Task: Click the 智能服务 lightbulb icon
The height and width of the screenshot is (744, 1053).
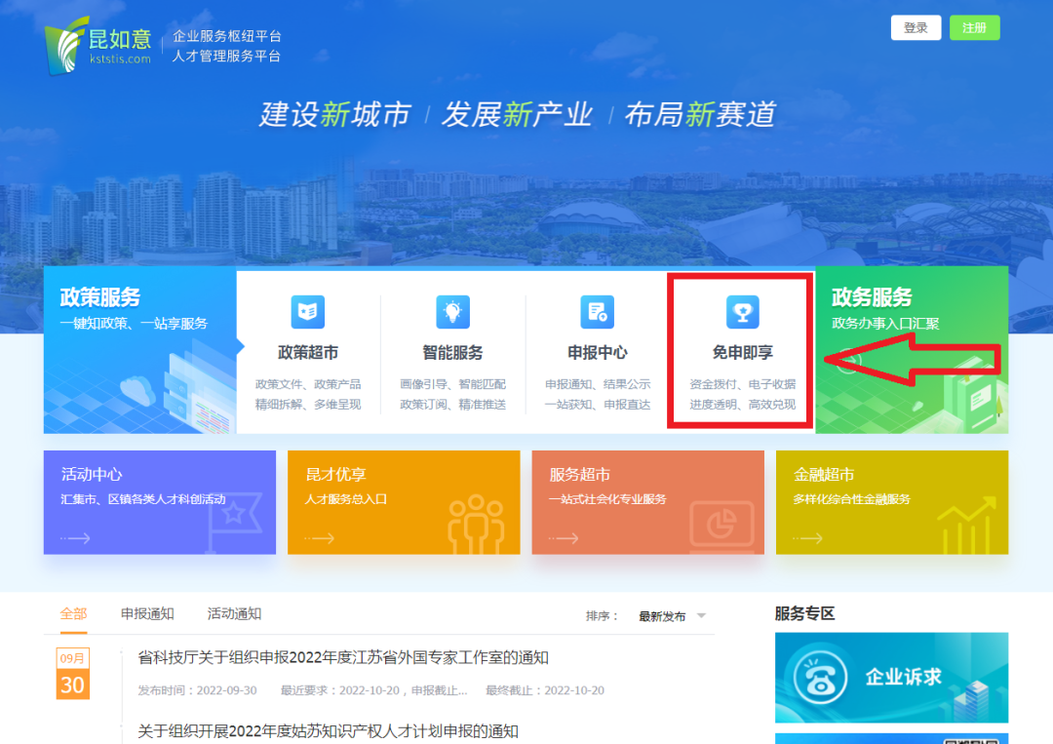Action: point(452,312)
